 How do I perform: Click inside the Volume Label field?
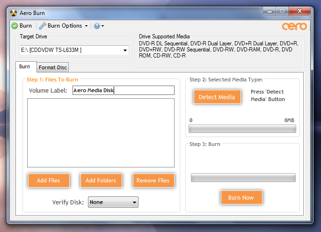click(124, 90)
